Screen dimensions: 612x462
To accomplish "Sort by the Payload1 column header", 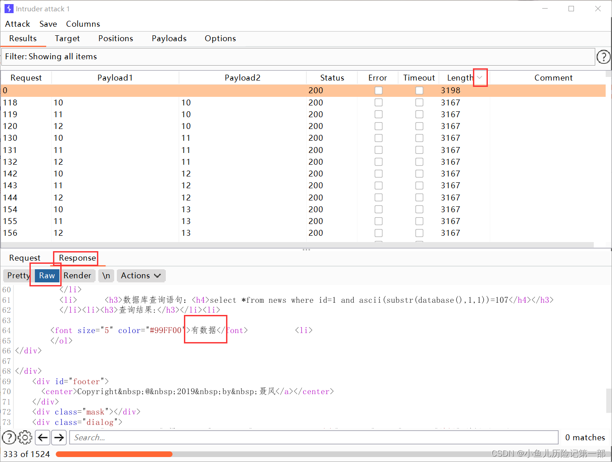I will [x=115, y=78].
